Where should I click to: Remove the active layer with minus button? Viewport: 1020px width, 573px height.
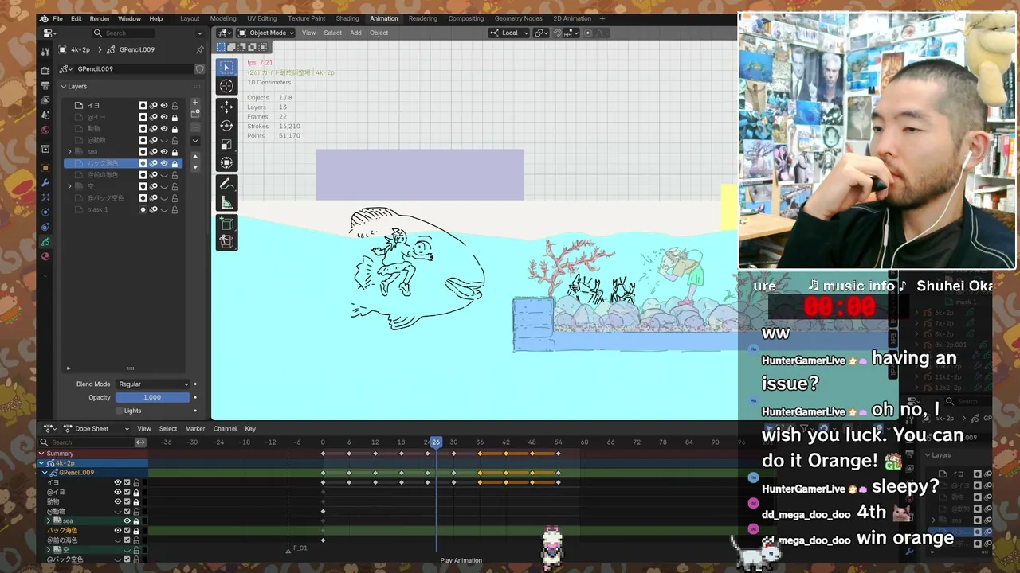point(195,127)
